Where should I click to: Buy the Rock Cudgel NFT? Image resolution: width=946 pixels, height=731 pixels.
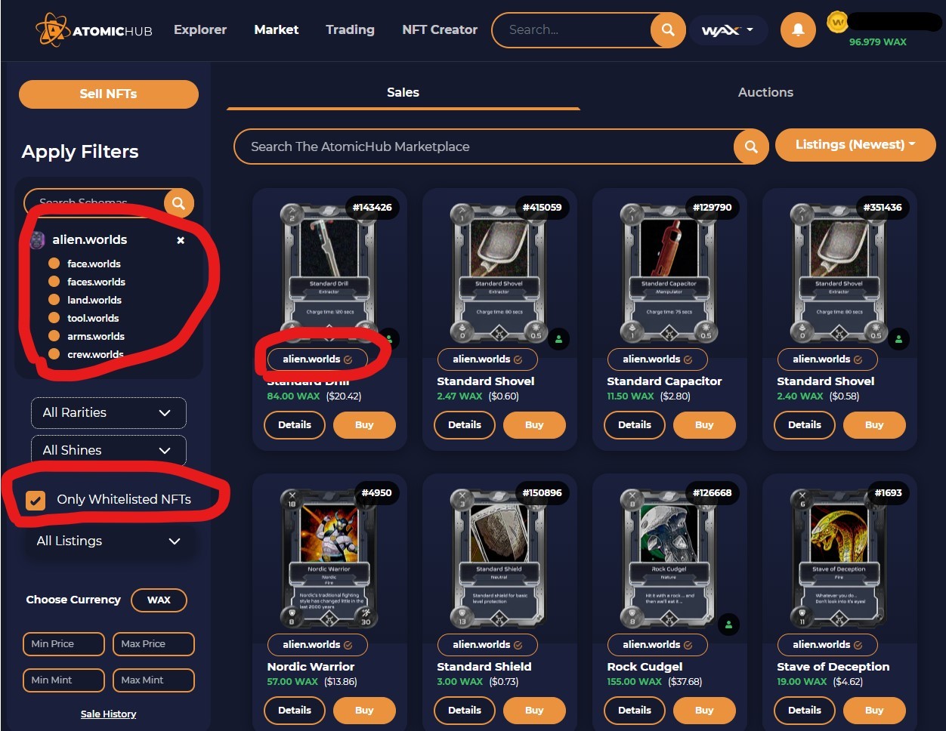click(x=704, y=710)
